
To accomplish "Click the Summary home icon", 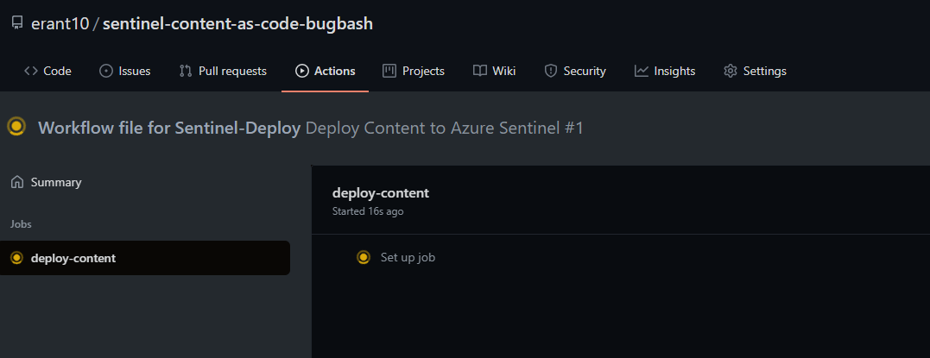I will pos(17,182).
